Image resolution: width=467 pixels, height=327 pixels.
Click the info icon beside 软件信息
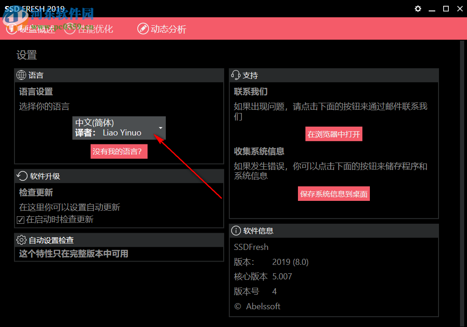[235, 230]
